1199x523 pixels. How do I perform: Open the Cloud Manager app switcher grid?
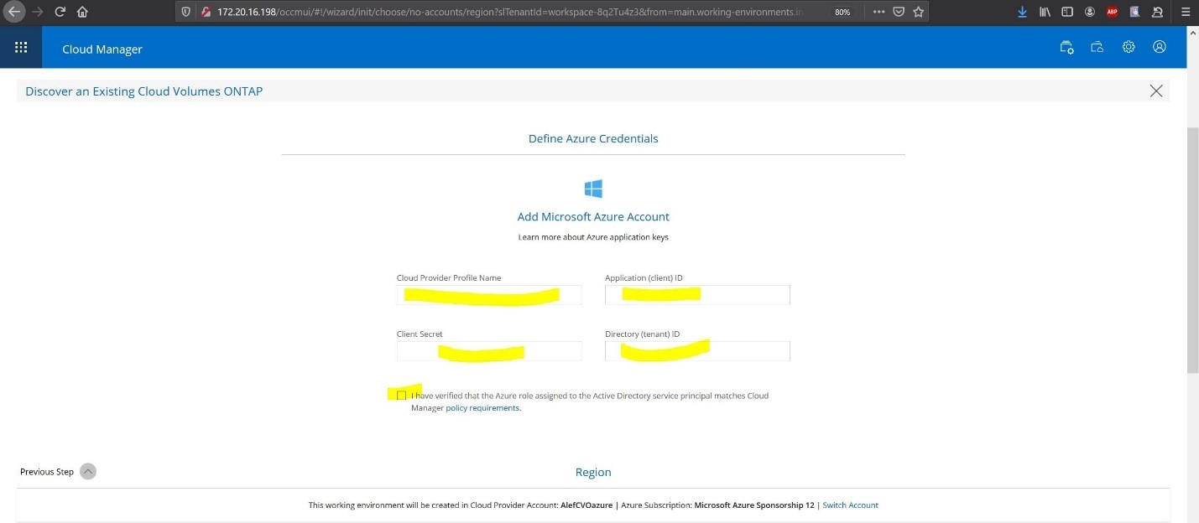[21, 48]
